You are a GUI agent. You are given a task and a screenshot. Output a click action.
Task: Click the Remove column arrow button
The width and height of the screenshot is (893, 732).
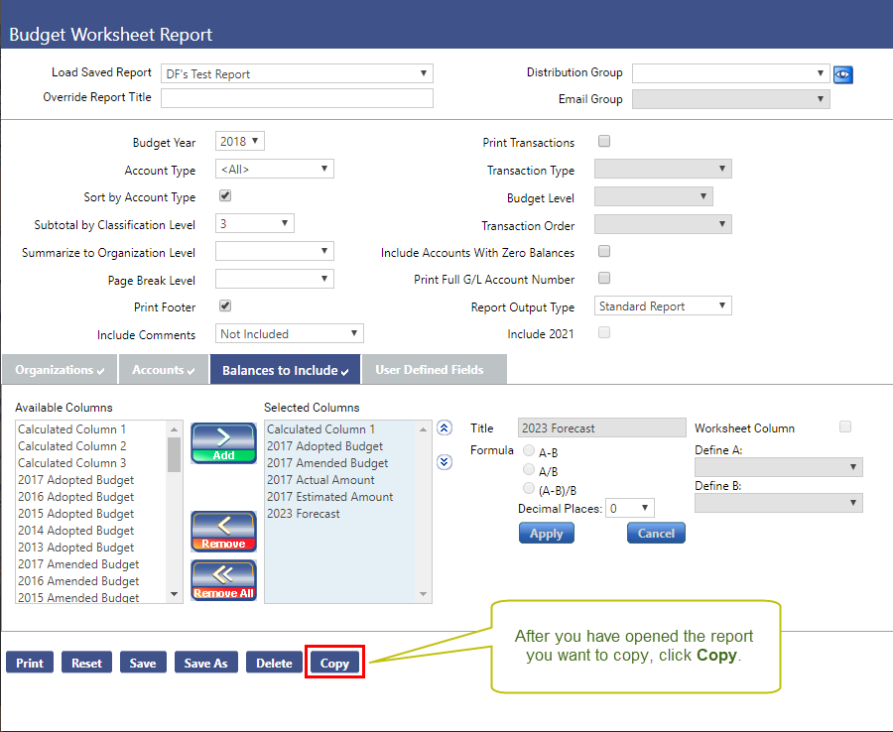point(223,531)
